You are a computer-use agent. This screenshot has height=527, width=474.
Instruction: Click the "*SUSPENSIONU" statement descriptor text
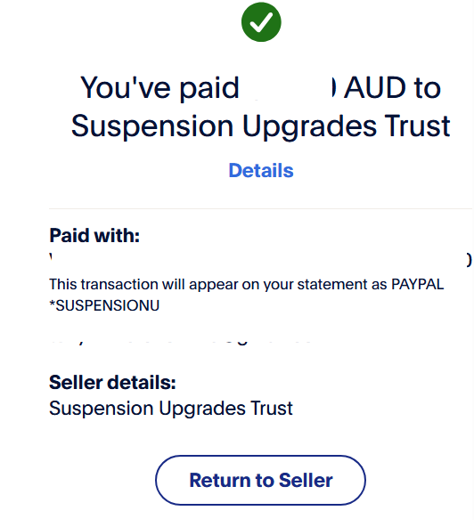(x=104, y=306)
